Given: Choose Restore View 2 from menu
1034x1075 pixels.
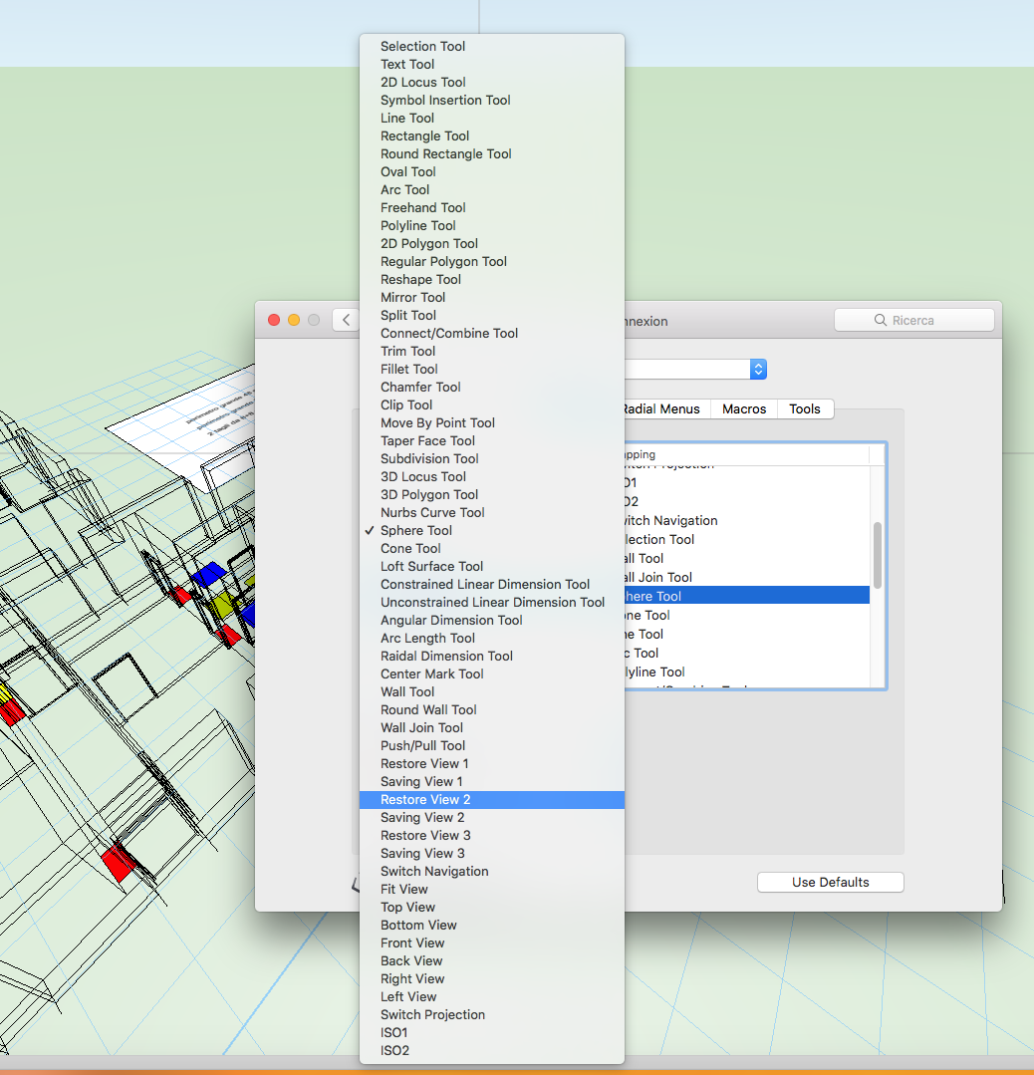Looking at the screenshot, I should [425, 799].
